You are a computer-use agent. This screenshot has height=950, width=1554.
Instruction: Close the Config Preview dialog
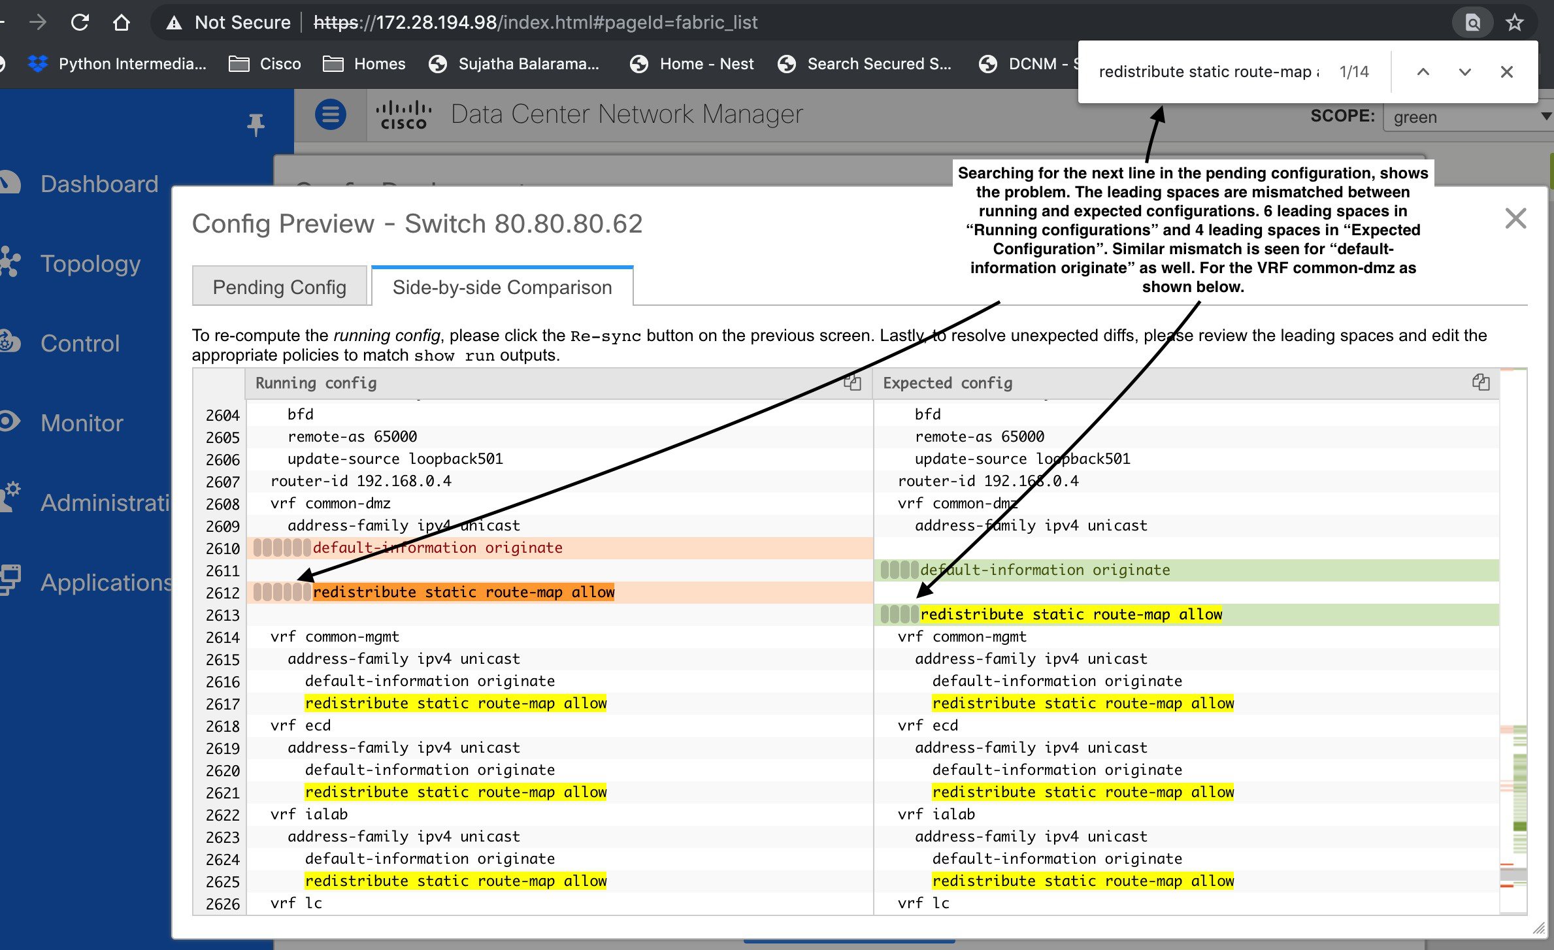pyautogui.click(x=1515, y=218)
